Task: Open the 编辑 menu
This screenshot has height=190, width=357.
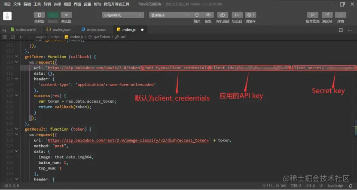Action: (27, 4)
